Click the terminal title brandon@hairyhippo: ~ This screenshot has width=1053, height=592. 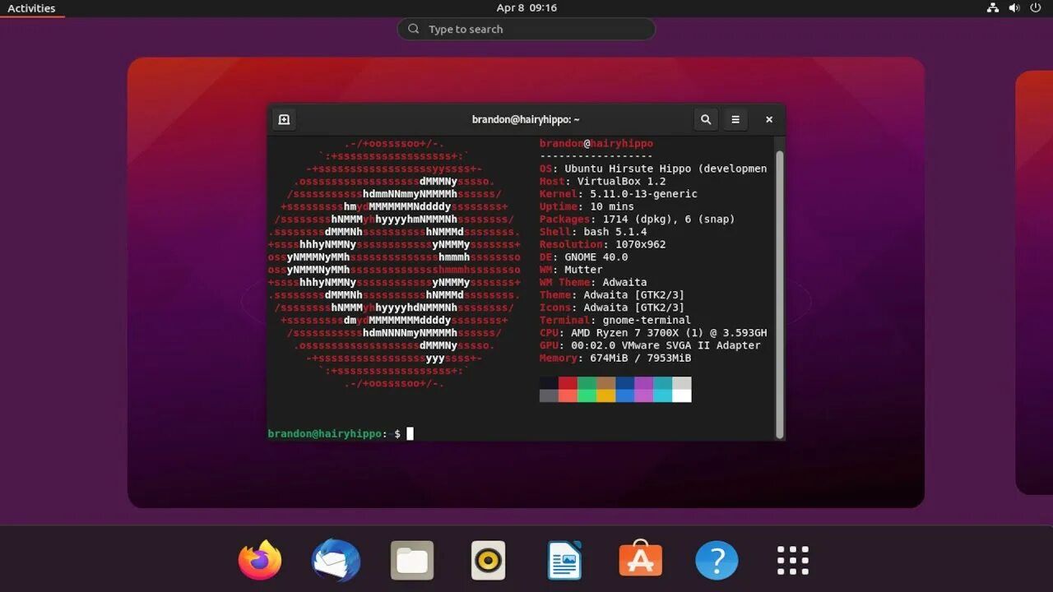(526, 119)
